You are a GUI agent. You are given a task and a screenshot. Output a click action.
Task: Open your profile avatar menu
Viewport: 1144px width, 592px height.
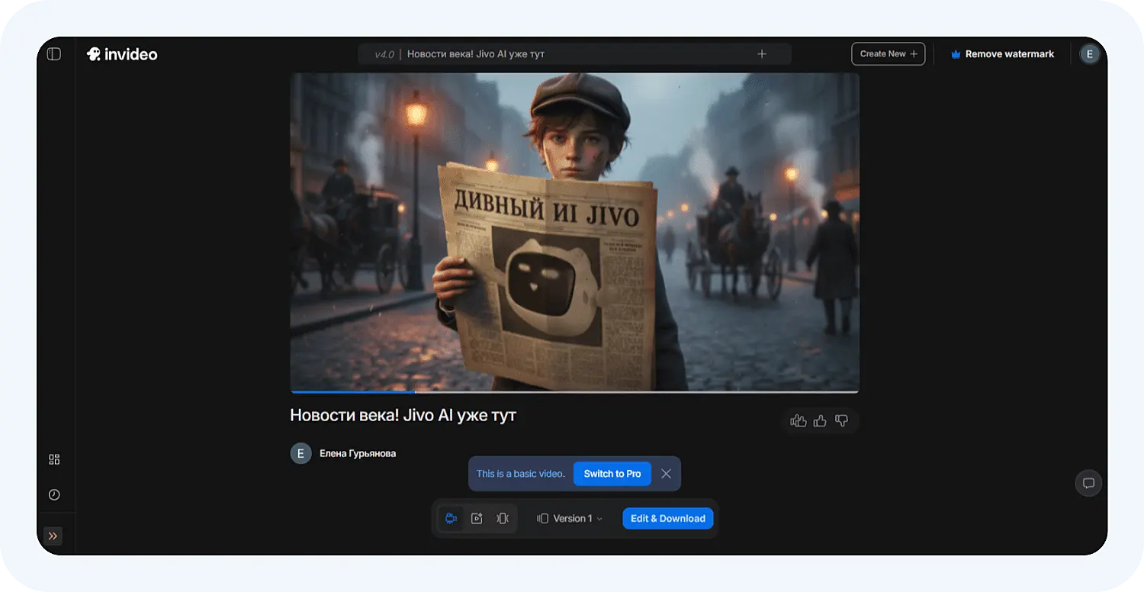pyautogui.click(x=1089, y=53)
